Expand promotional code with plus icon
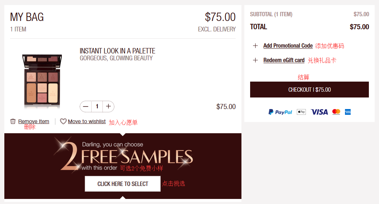The height and width of the screenshot is (204, 379). coord(256,46)
